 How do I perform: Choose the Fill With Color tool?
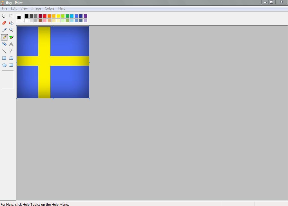tap(11, 23)
